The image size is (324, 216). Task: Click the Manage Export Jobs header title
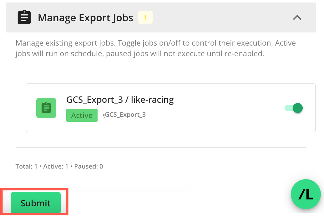tap(85, 18)
